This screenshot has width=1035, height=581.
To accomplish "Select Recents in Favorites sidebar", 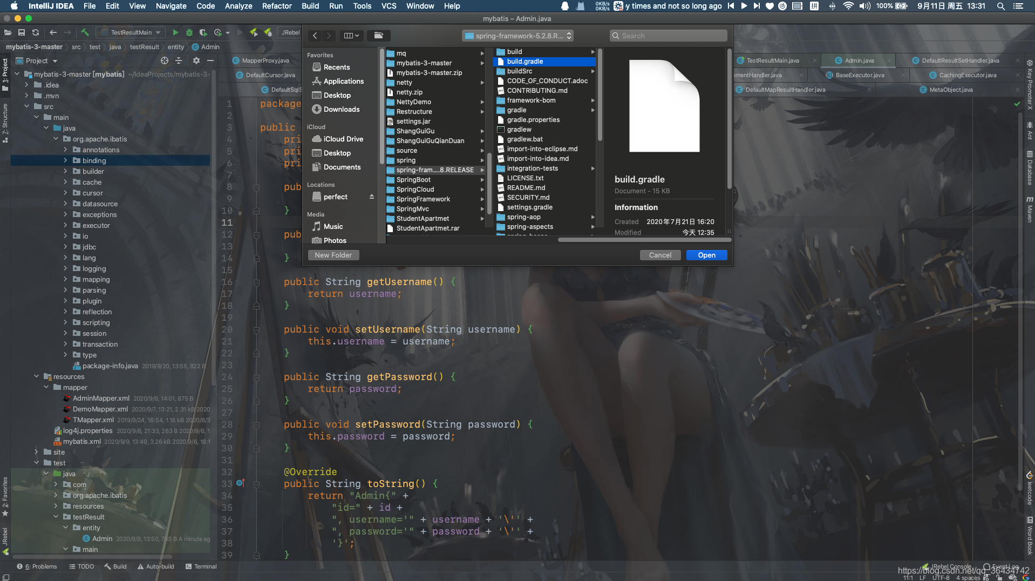I will pos(337,67).
